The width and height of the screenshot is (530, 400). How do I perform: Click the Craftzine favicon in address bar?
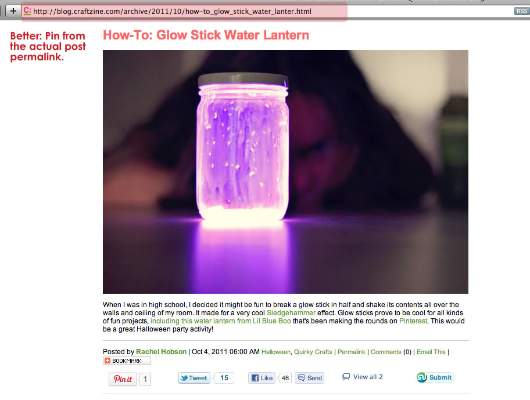[27, 11]
